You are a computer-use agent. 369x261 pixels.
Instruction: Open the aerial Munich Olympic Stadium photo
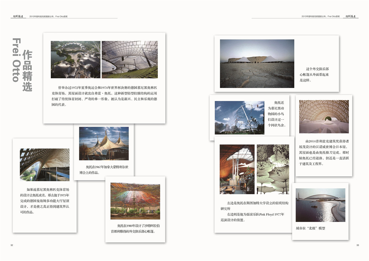coord(76,59)
